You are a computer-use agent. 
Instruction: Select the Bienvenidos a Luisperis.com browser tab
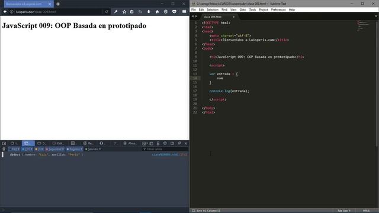29,4
